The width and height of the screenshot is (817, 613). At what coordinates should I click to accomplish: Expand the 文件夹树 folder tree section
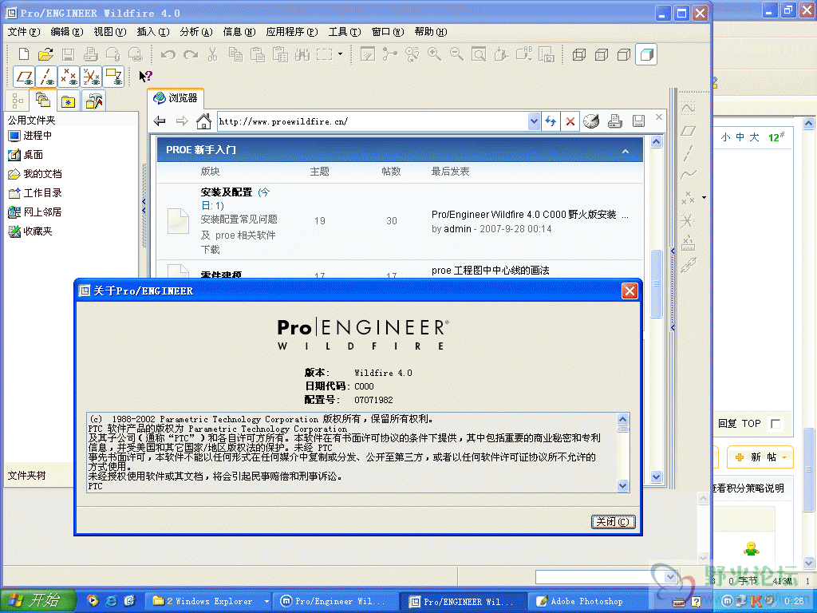pyautogui.click(x=26, y=476)
